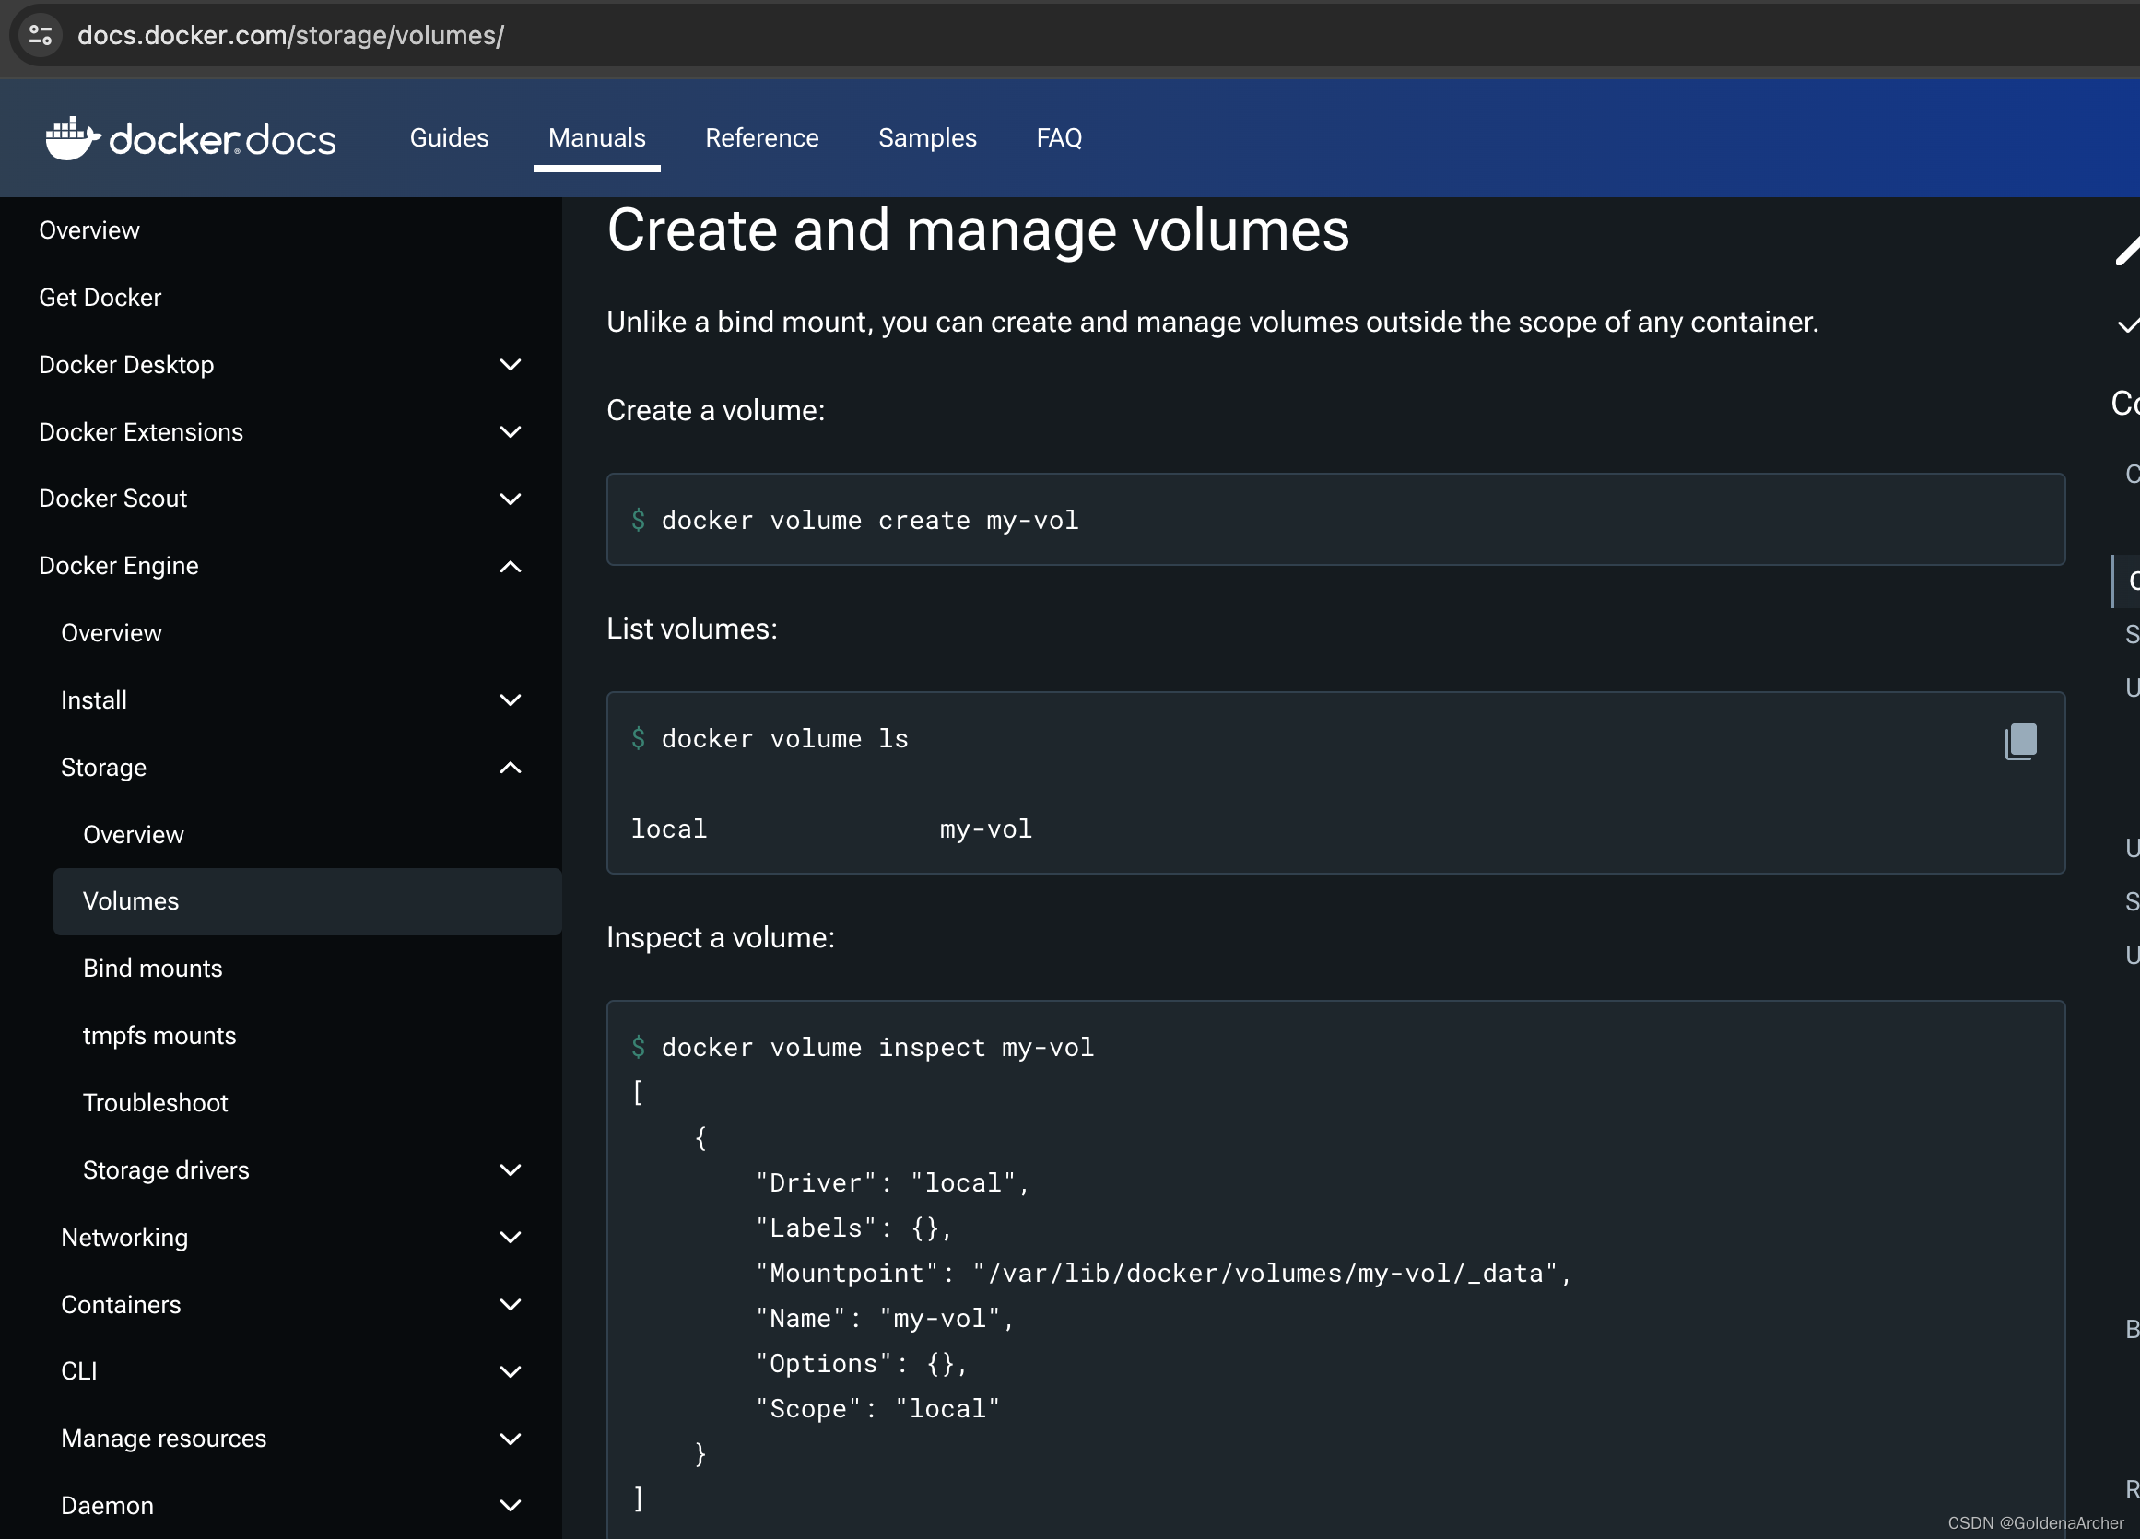This screenshot has width=2140, height=1539.
Task: Copy the docker volume ls code block
Action: pyautogui.click(x=2020, y=741)
